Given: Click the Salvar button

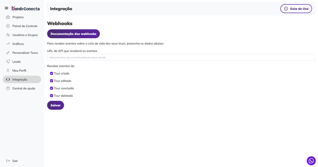Looking at the screenshot, I should click(55, 105).
